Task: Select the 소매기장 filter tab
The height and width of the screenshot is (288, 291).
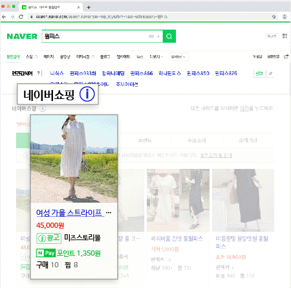Action: tap(248, 140)
